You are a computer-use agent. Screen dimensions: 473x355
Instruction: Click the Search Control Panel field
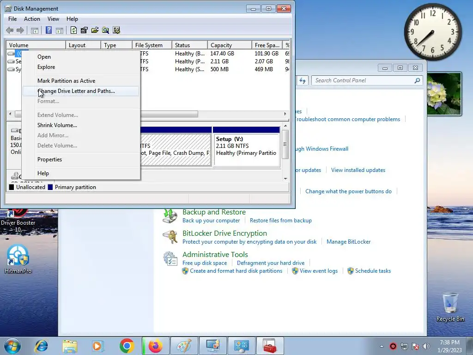click(367, 80)
